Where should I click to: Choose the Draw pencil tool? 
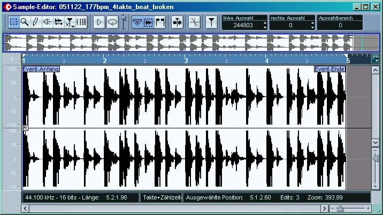pyautogui.click(x=35, y=22)
